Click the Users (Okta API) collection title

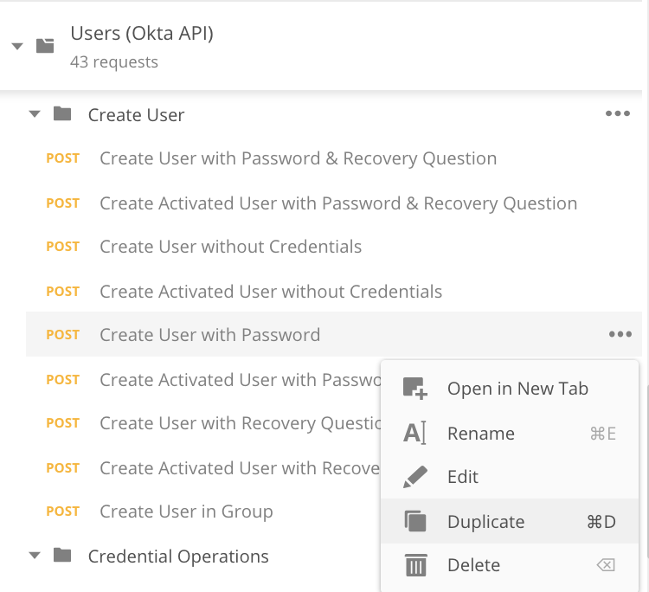pos(142,34)
